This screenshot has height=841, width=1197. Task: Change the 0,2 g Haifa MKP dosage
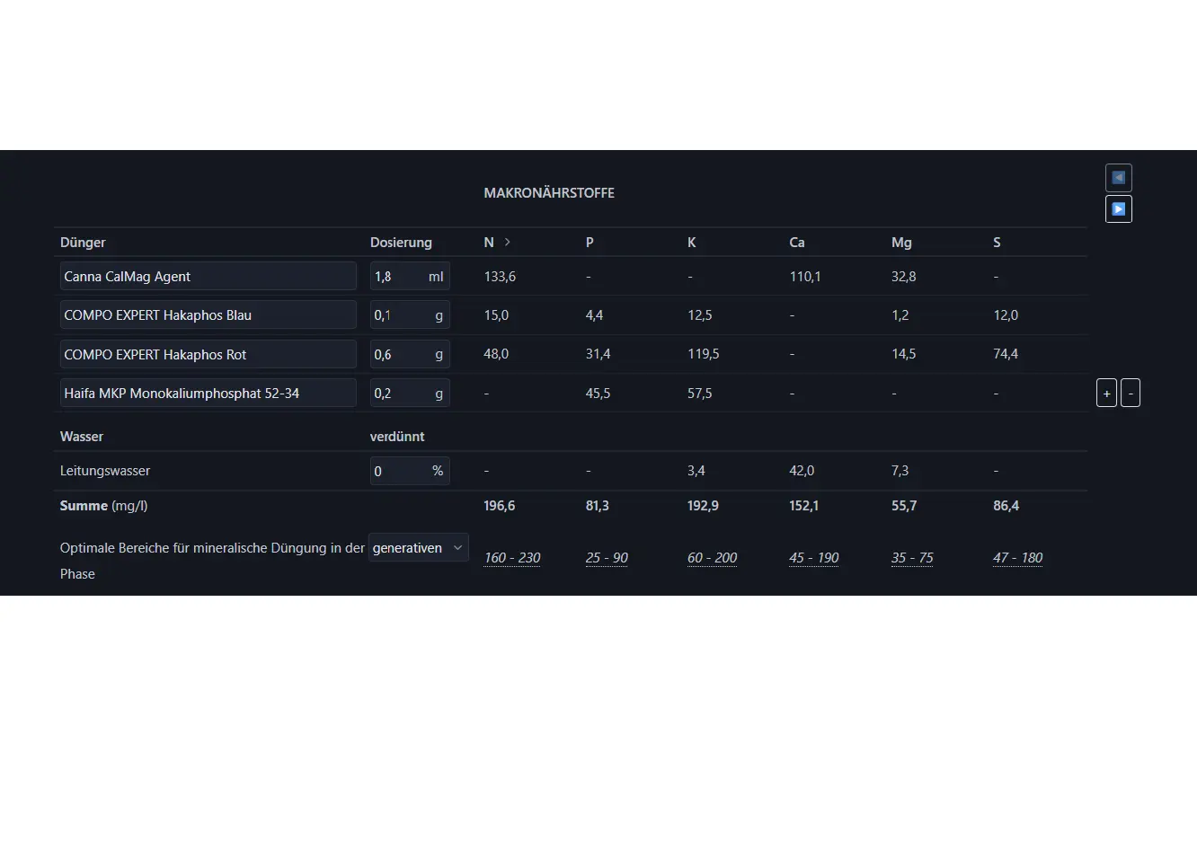pyautogui.click(x=397, y=394)
